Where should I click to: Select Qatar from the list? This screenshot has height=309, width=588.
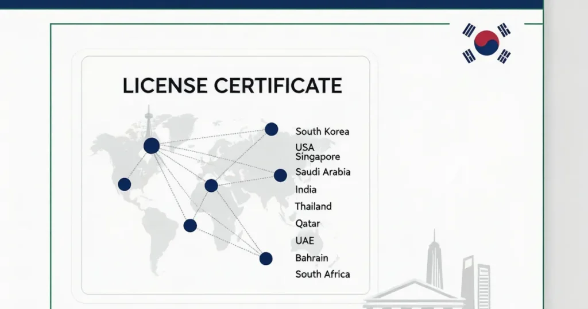tap(308, 224)
